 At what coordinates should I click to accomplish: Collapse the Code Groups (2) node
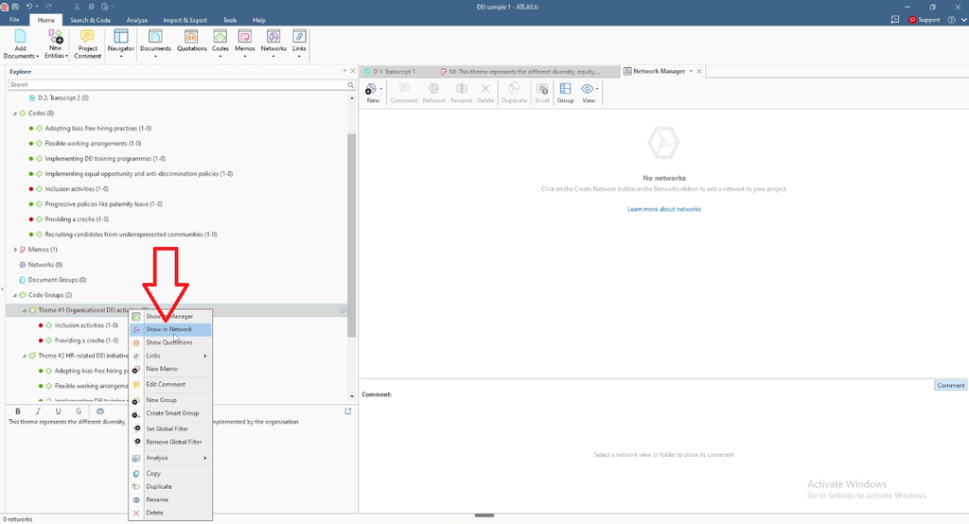click(15, 295)
